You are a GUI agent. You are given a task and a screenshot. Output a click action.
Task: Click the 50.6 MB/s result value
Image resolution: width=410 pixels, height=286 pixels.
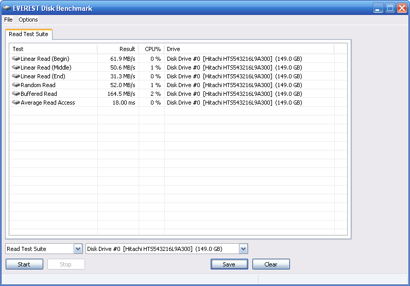point(123,68)
